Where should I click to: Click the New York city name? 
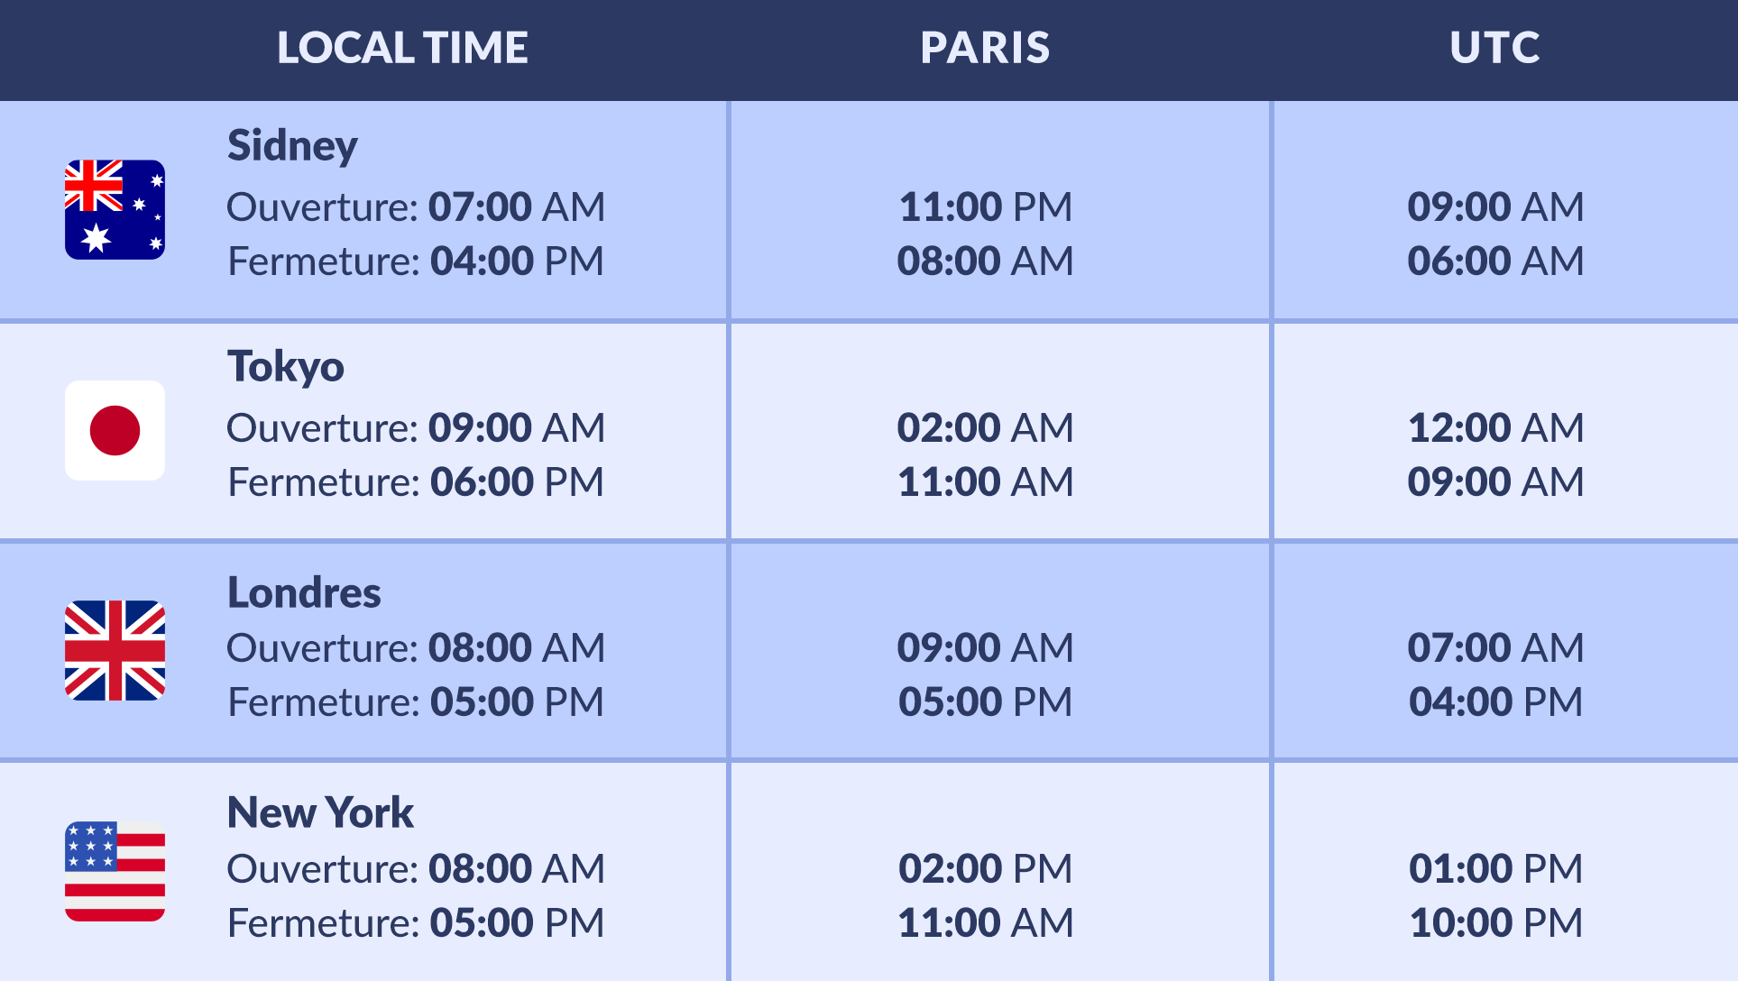(x=320, y=812)
